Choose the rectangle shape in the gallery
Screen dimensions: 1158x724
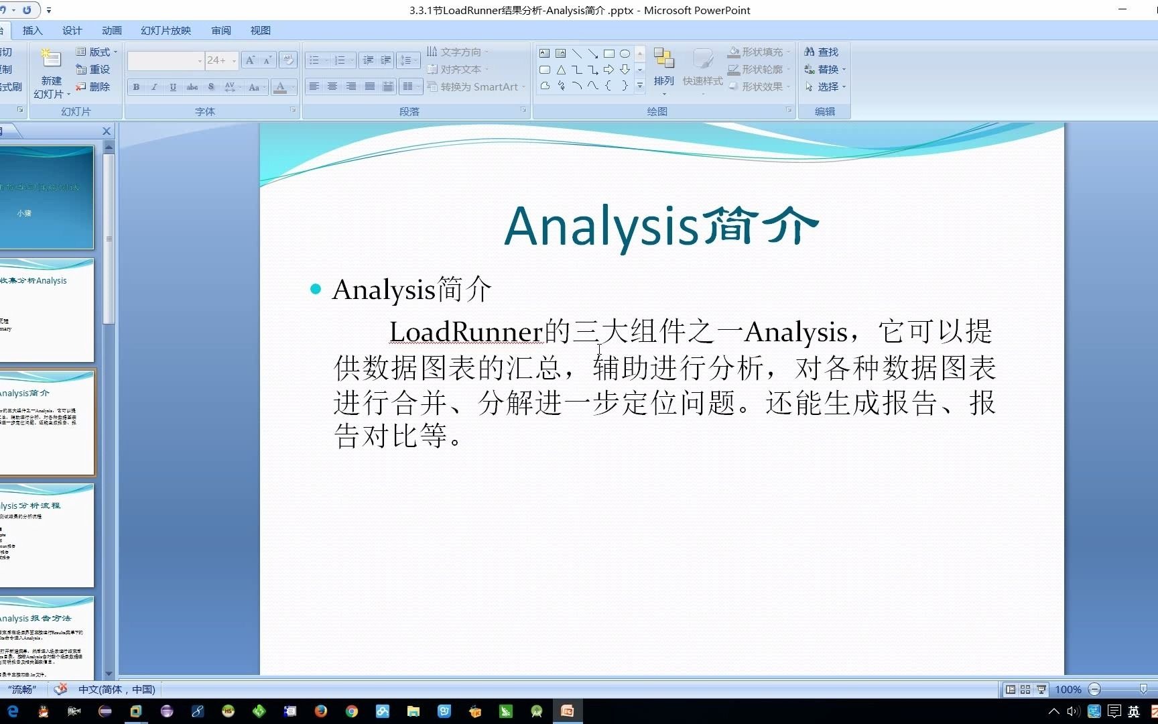point(608,54)
